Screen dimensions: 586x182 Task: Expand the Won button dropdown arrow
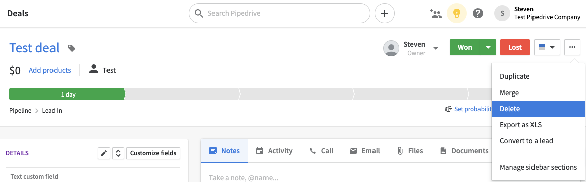(x=488, y=47)
